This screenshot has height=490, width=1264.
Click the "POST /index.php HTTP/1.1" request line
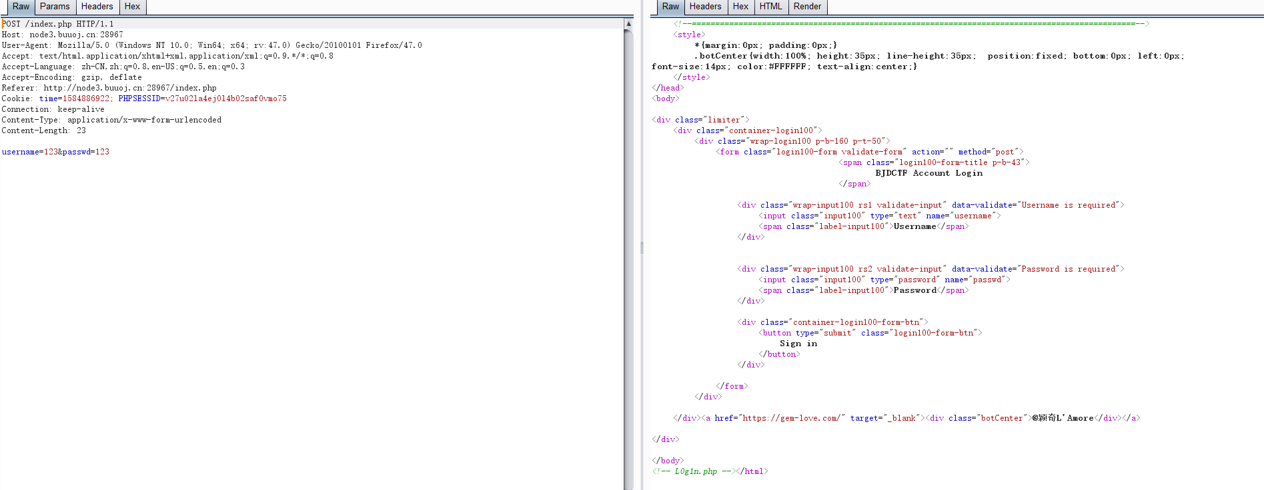(x=58, y=24)
